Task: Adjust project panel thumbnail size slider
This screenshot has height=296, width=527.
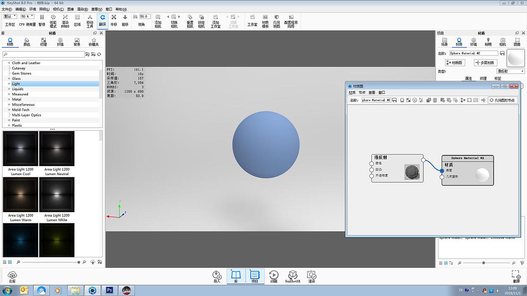Action: pyautogui.click(x=483, y=263)
